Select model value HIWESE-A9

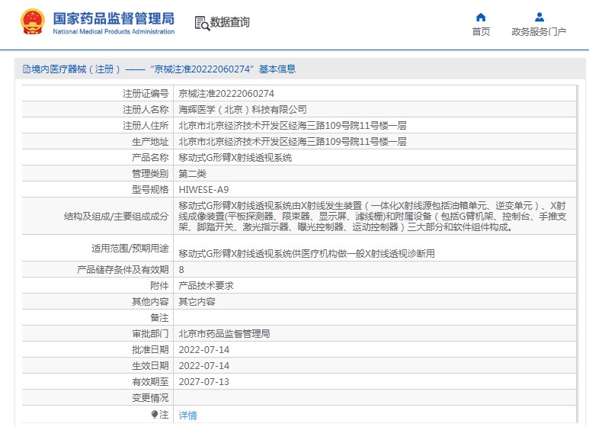203,189
